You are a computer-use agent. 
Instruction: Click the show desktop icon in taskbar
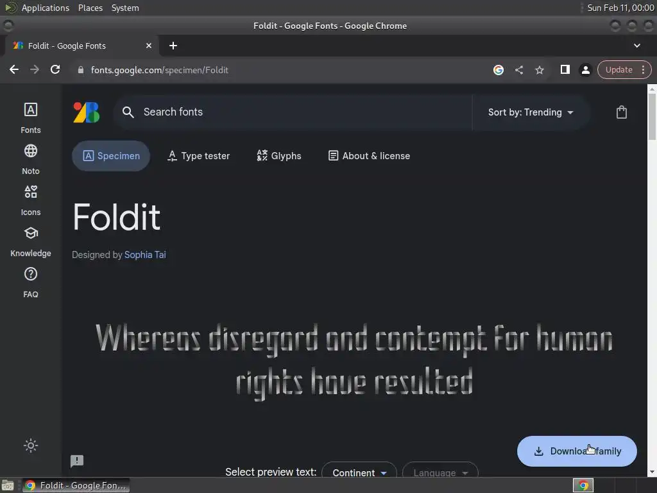click(8, 485)
